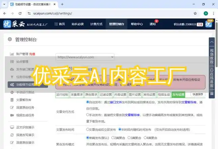Select the 3篇聚合 radio option
This screenshot has height=149, width=218.
pyautogui.click(x=129, y=138)
